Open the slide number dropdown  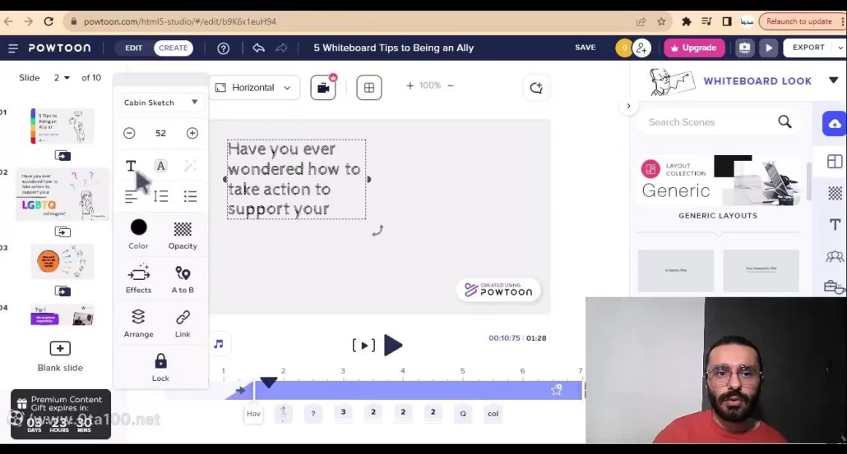(x=62, y=78)
